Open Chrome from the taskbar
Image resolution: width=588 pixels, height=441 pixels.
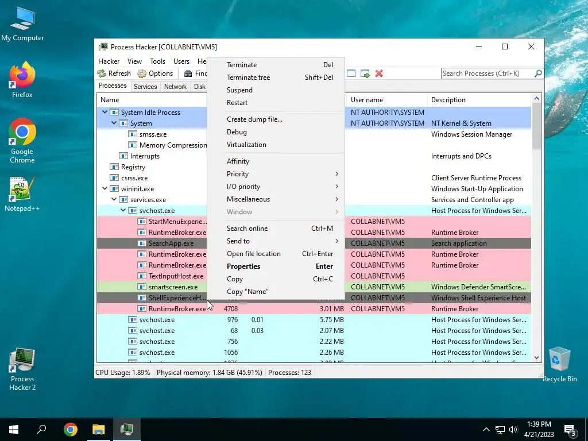(x=70, y=430)
